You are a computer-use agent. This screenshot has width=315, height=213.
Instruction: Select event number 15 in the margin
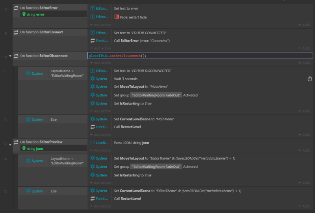point(5,191)
